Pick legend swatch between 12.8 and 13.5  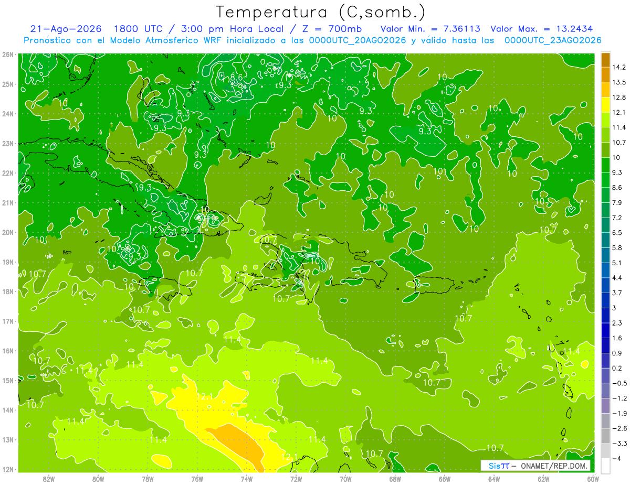coord(605,90)
